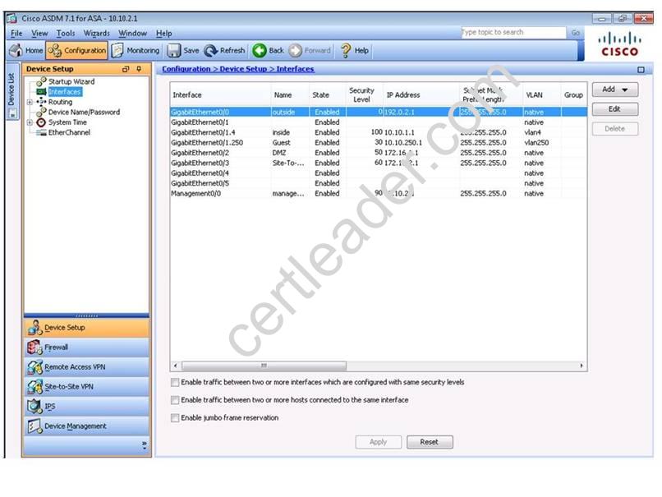Undock the Device Setup panel

pos(126,69)
